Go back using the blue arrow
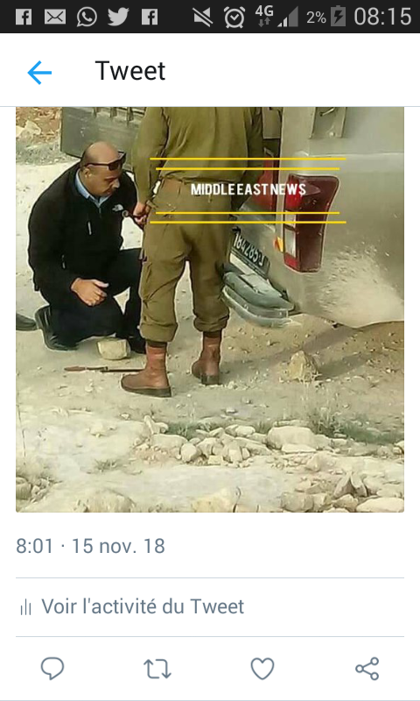This screenshot has width=420, height=701. 39,73
